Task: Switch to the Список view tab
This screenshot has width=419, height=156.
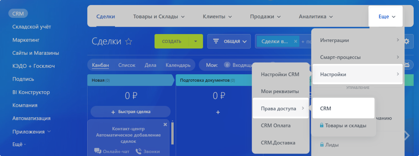Action: pyautogui.click(x=126, y=65)
